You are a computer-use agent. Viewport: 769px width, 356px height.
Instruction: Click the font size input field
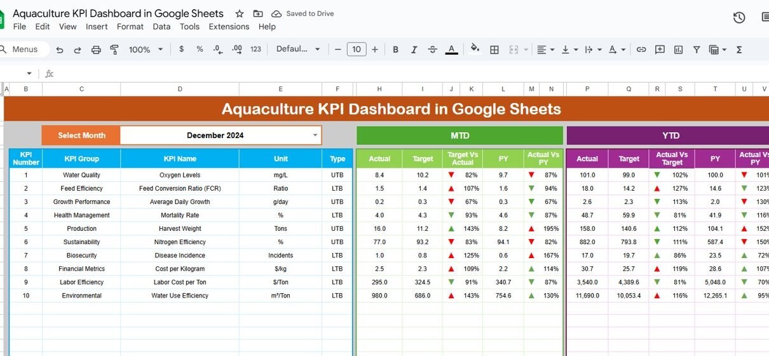coord(357,50)
